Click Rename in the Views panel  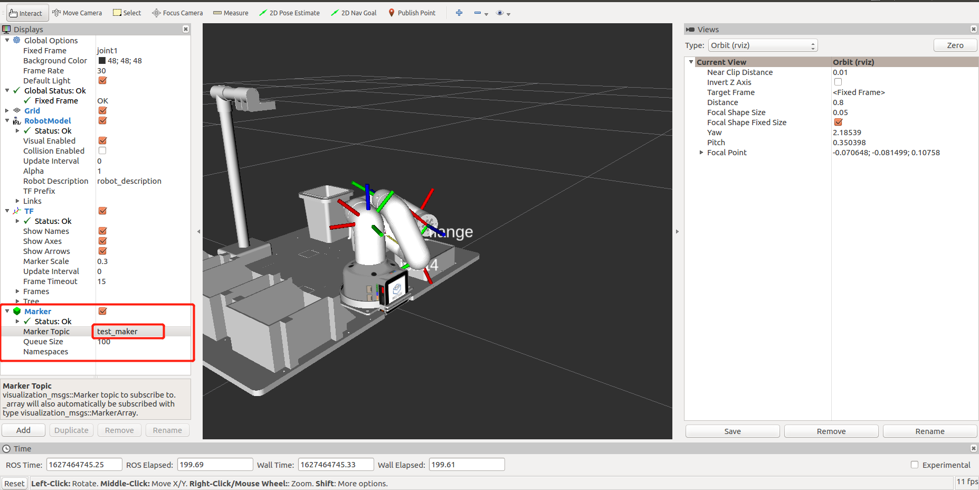click(930, 431)
